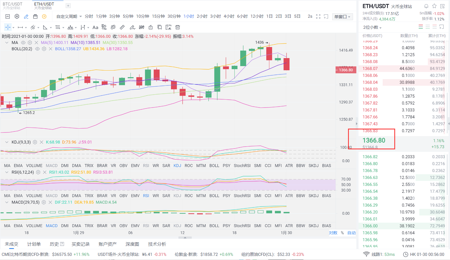This screenshot has height=260, width=450.
Task: Click the MACD indicator label below the chart
Action: [52, 225]
